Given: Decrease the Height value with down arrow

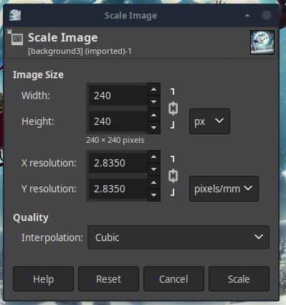Looking at the screenshot, I should pos(154,128).
